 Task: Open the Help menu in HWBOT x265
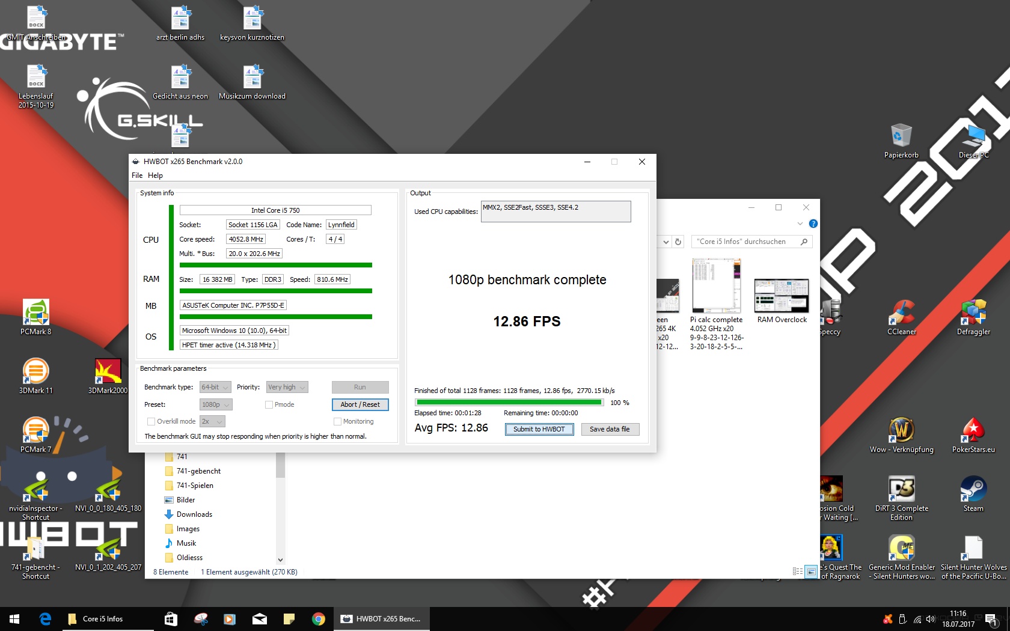[155, 175]
